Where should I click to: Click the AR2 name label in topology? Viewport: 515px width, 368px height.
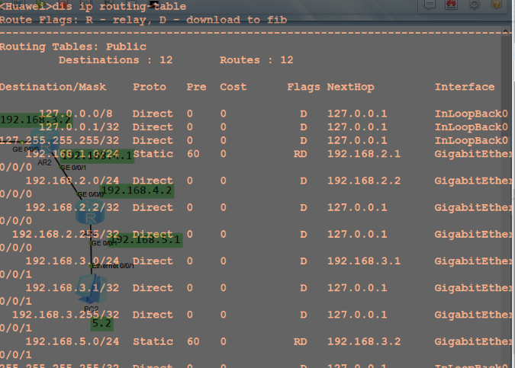tap(44, 163)
